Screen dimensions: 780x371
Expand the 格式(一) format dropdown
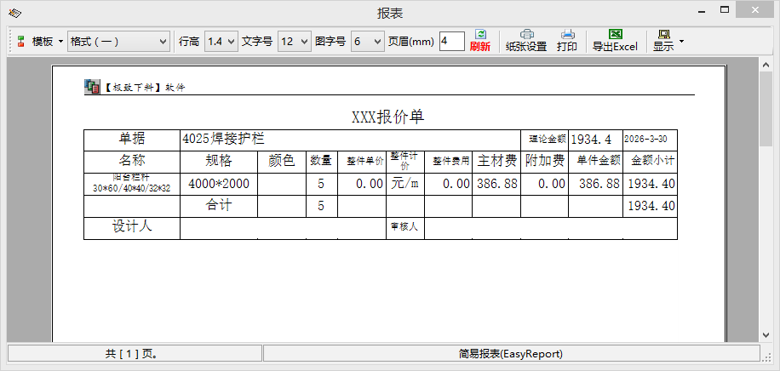click(x=118, y=41)
